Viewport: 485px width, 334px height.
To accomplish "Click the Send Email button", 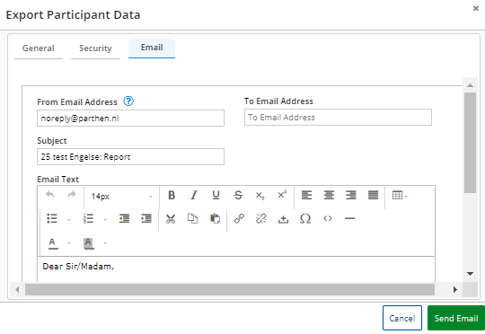I will (x=456, y=318).
